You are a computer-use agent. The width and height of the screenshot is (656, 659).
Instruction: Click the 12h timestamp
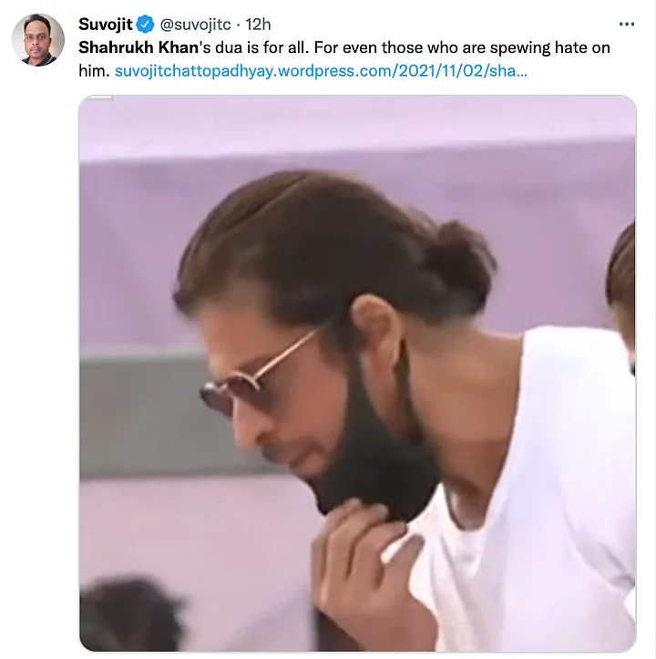click(259, 25)
